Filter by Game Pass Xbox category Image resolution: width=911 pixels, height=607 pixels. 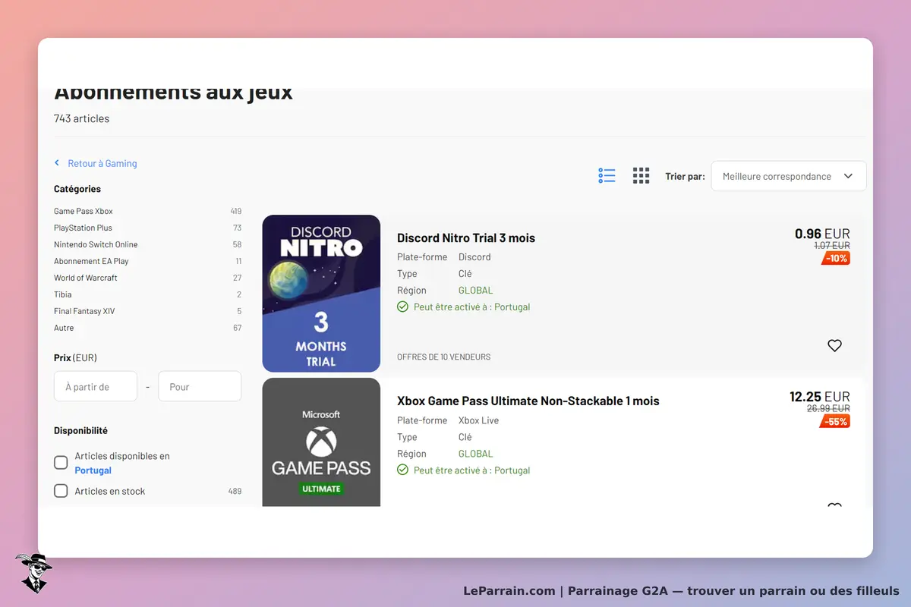click(84, 211)
